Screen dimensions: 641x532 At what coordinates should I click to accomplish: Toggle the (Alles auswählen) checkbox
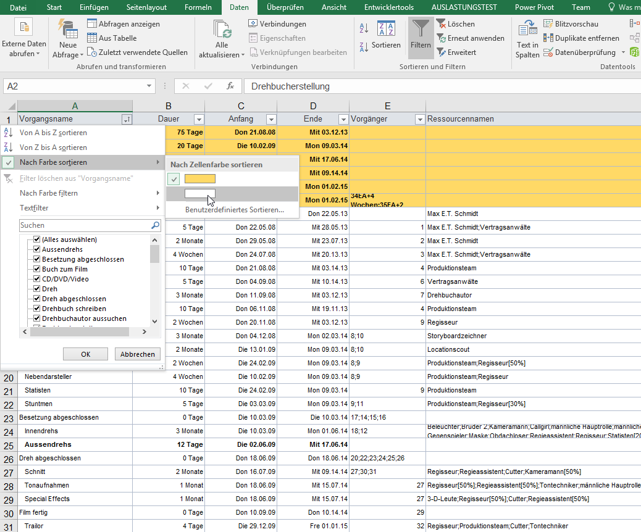[x=37, y=239]
